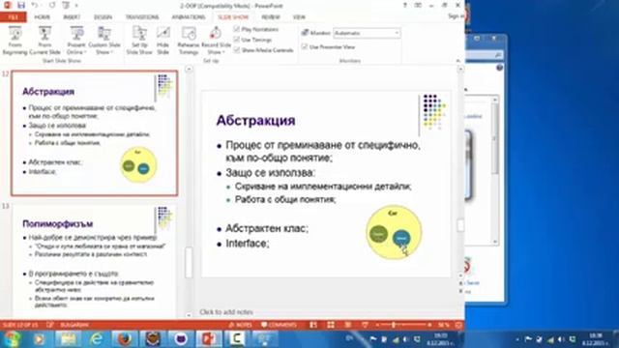Fit slide to current window icon
The width and height of the screenshot is (619, 348).
[458, 325]
